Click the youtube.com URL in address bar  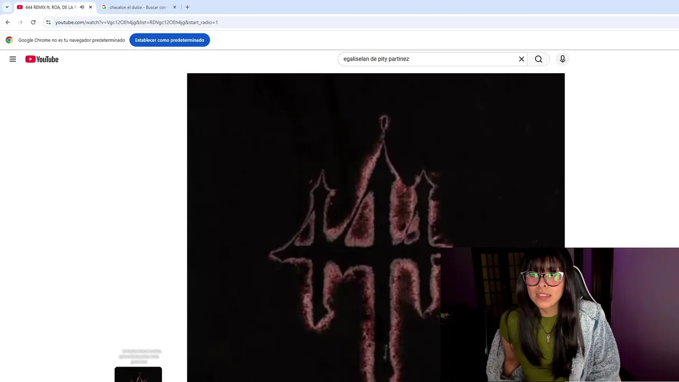[136, 22]
